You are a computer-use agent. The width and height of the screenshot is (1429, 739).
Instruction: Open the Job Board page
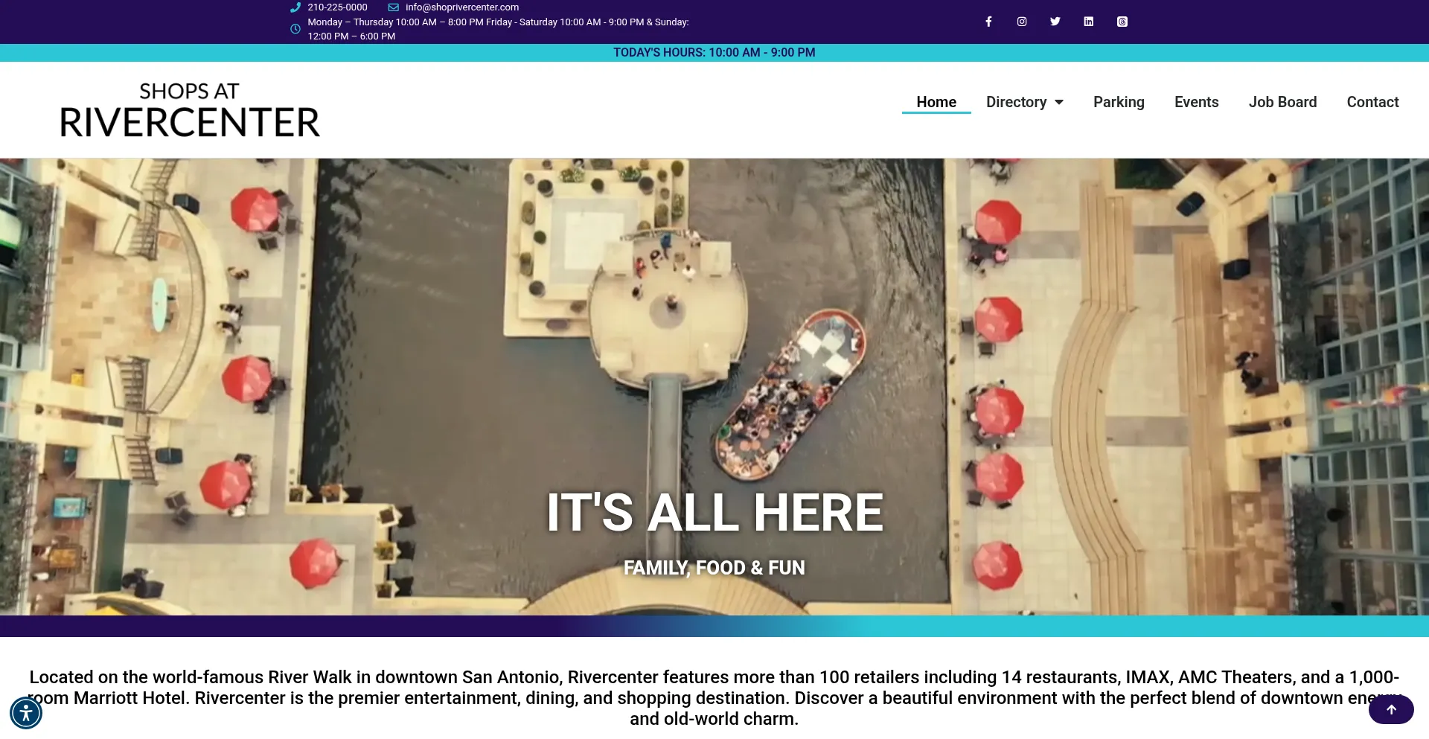1282,103
